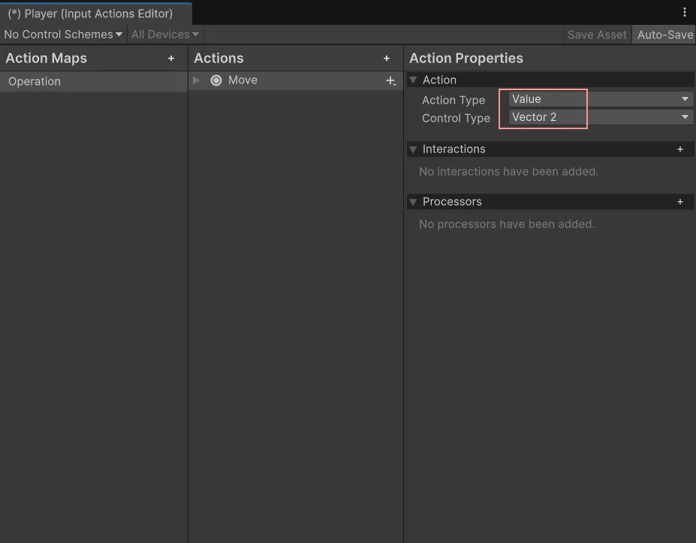This screenshot has width=696, height=543.
Task: Select the Operation action map
Action: [35, 82]
